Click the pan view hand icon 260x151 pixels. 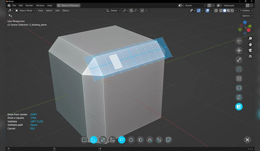point(250,44)
